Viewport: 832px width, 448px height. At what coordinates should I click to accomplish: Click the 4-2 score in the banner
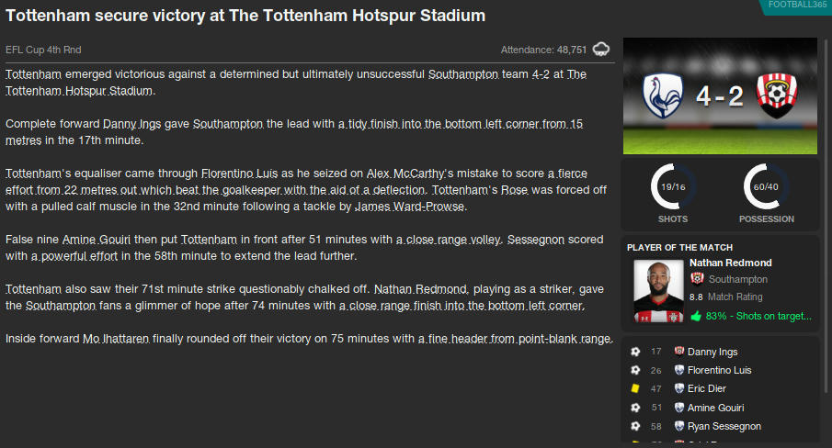point(719,95)
